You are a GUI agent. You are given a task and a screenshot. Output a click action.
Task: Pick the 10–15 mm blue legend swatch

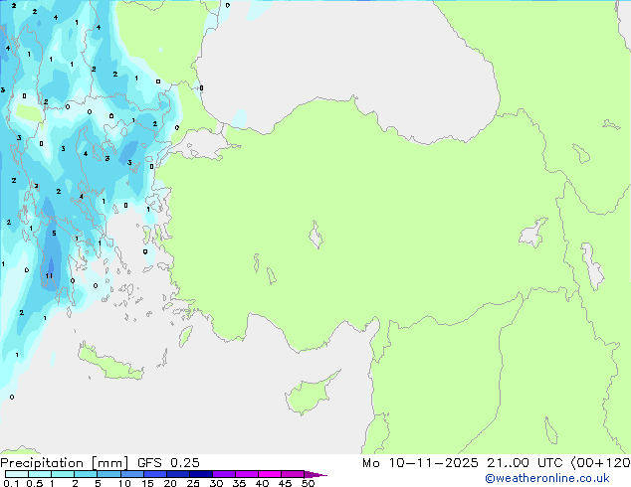131,474
